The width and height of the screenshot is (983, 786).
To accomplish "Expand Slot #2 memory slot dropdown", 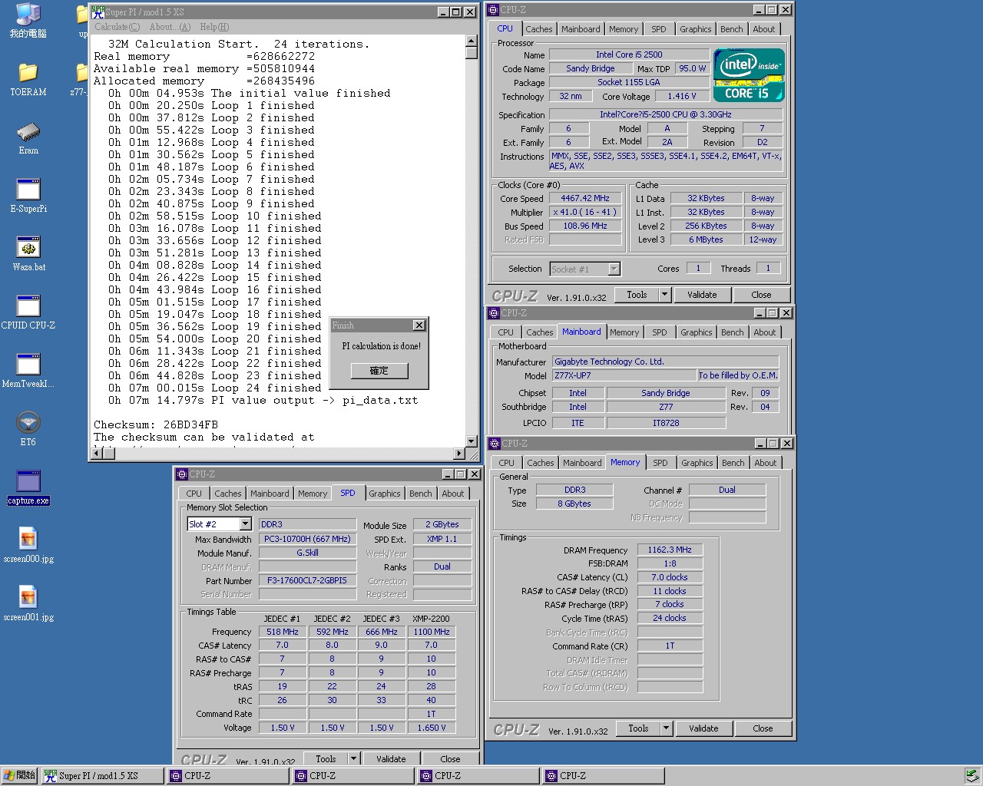I will point(246,524).
